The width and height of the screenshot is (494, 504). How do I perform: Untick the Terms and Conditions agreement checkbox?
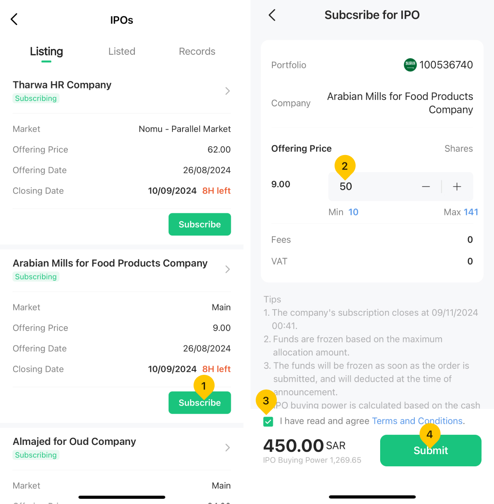tap(268, 421)
